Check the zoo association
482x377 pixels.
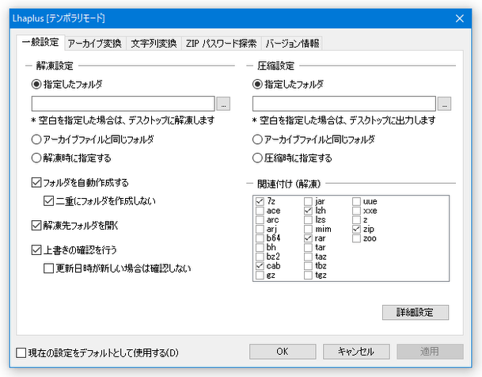[x=356, y=238]
